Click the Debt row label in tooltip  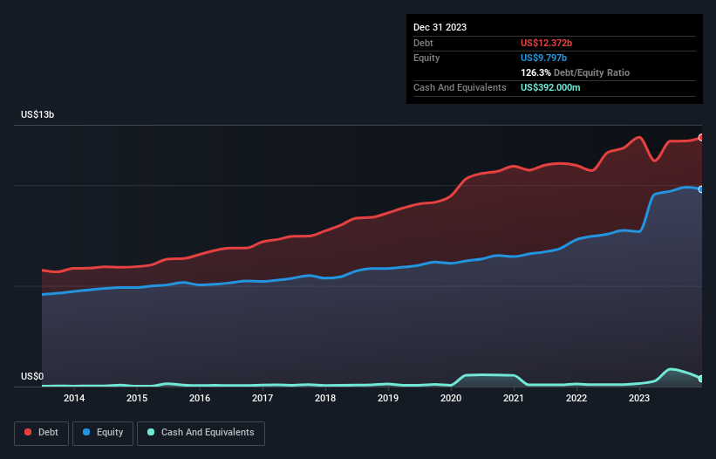[x=423, y=43]
